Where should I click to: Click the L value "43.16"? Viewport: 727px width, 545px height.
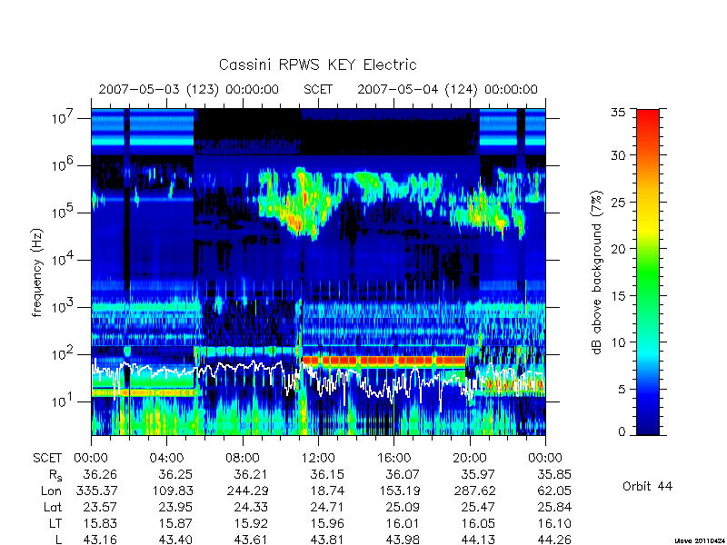pos(100,540)
